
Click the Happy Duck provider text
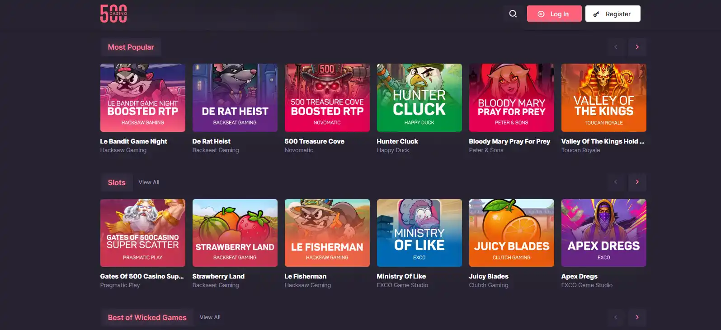[x=393, y=150]
